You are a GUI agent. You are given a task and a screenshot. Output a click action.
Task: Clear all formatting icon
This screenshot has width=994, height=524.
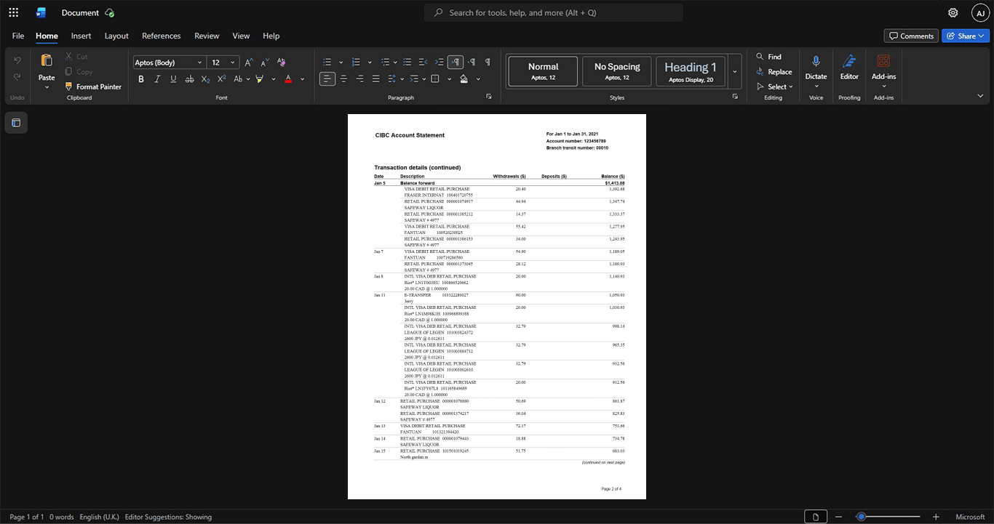point(282,63)
